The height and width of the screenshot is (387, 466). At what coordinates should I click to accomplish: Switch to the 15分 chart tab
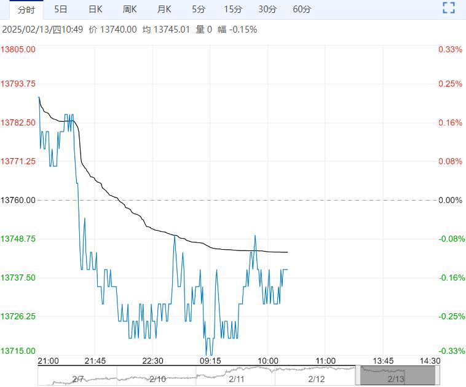[x=233, y=9]
